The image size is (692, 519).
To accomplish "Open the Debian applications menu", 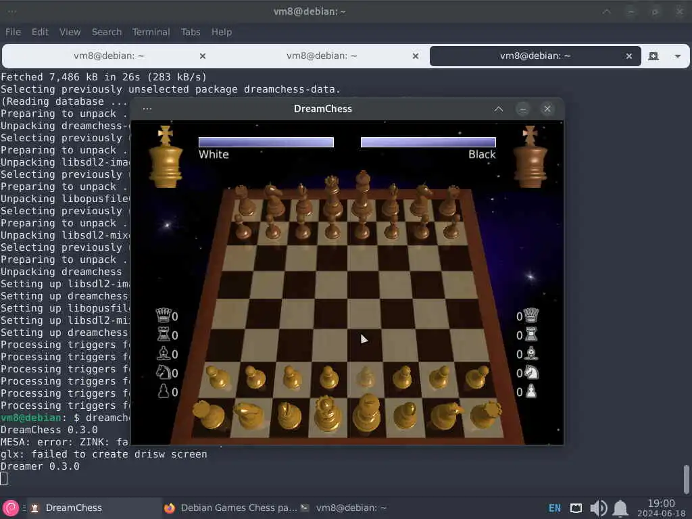I will click(x=11, y=508).
